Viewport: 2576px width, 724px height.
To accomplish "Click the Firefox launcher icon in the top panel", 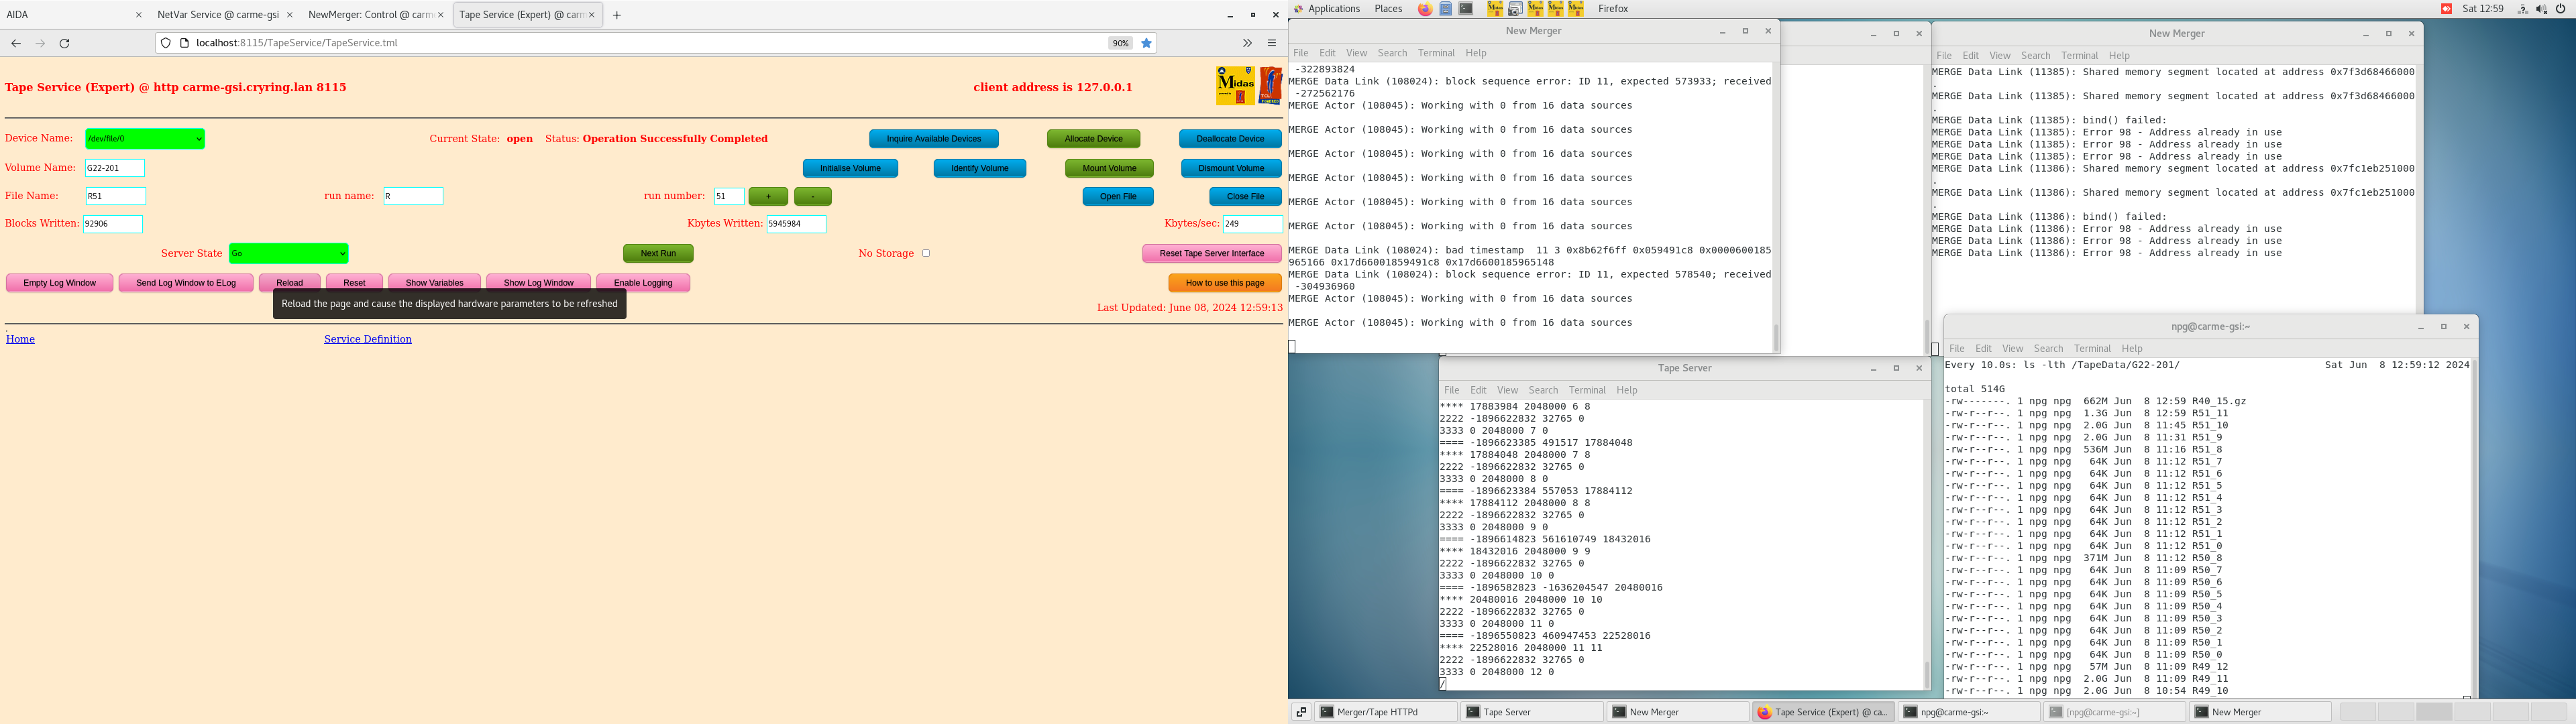I will click(1424, 9).
